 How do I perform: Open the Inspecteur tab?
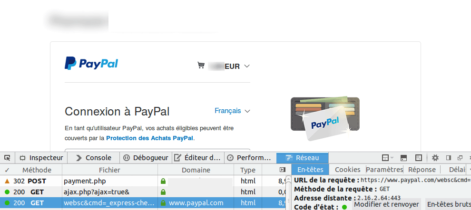point(41,158)
